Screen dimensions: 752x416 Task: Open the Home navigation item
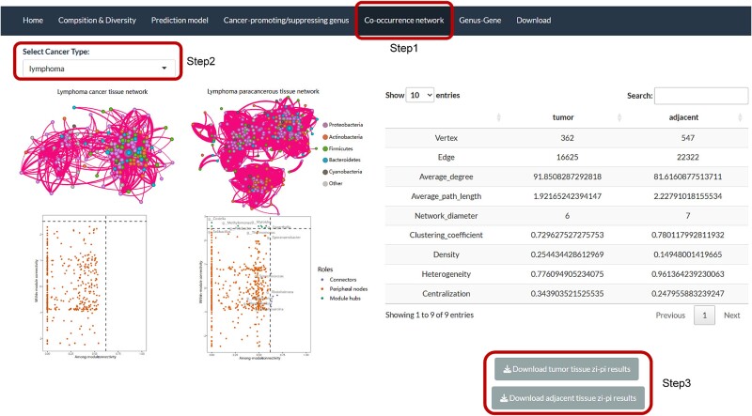pyautogui.click(x=33, y=20)
